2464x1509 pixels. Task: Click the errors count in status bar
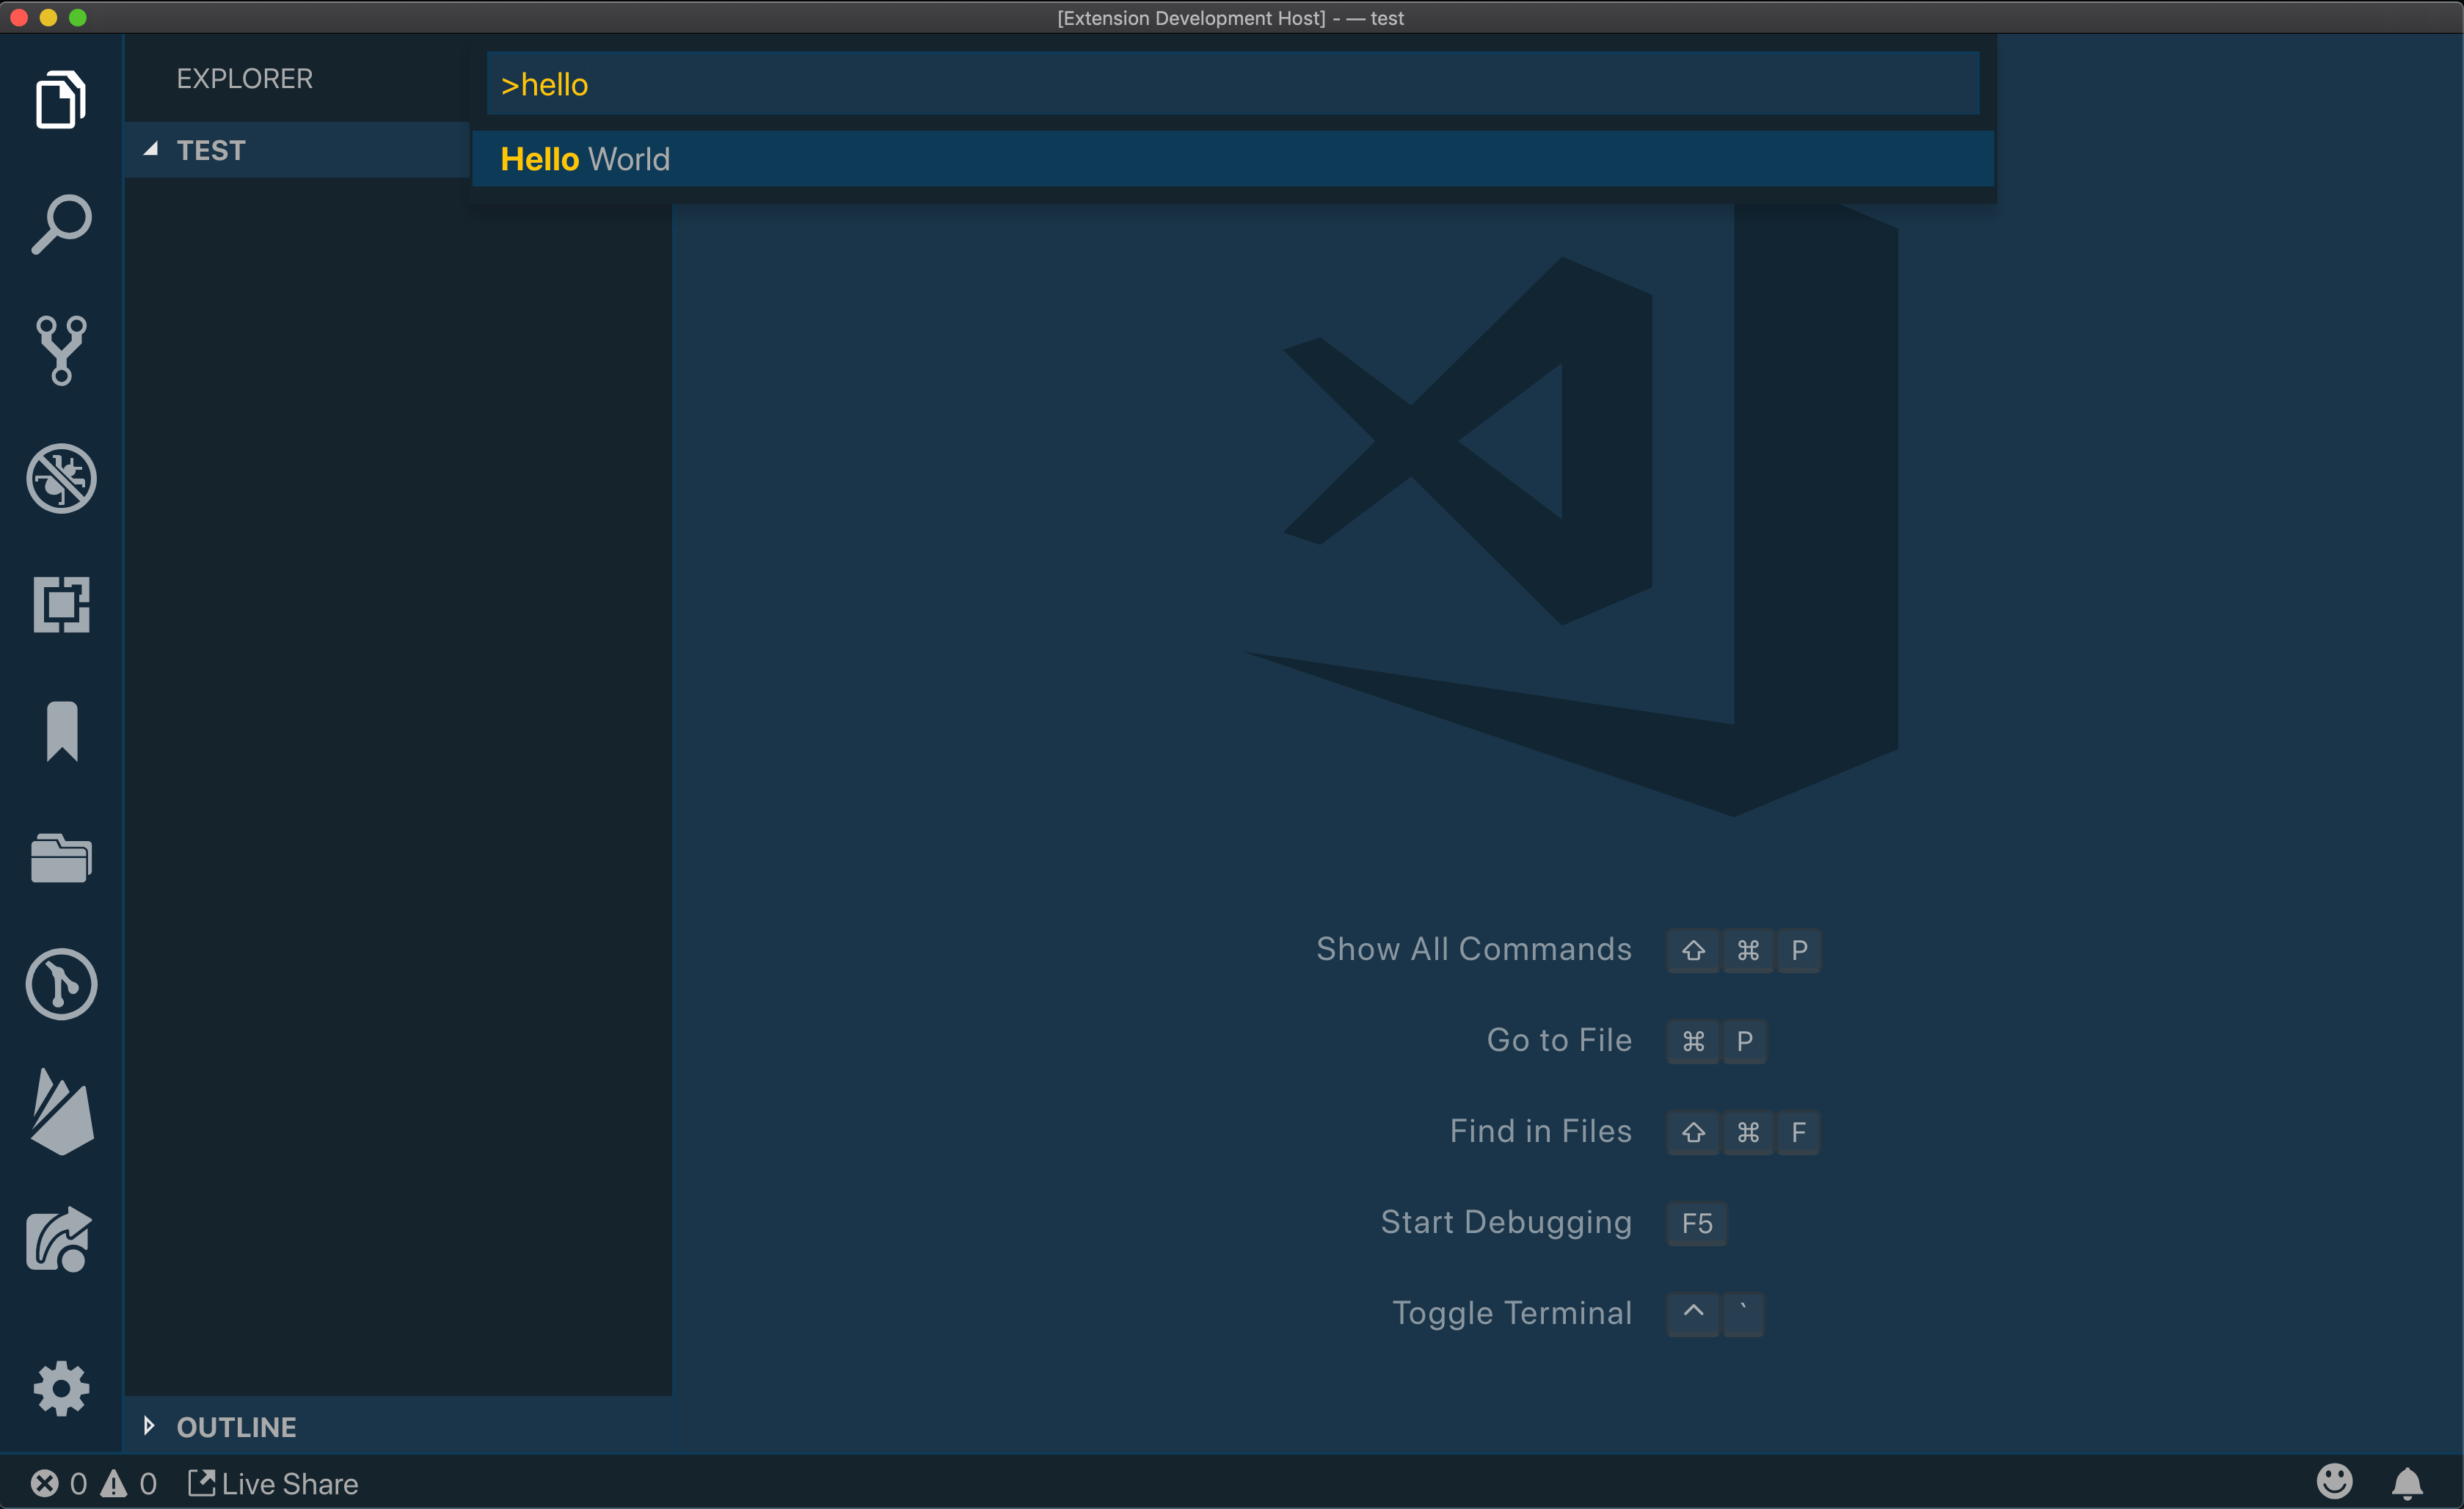[58, 1483]
